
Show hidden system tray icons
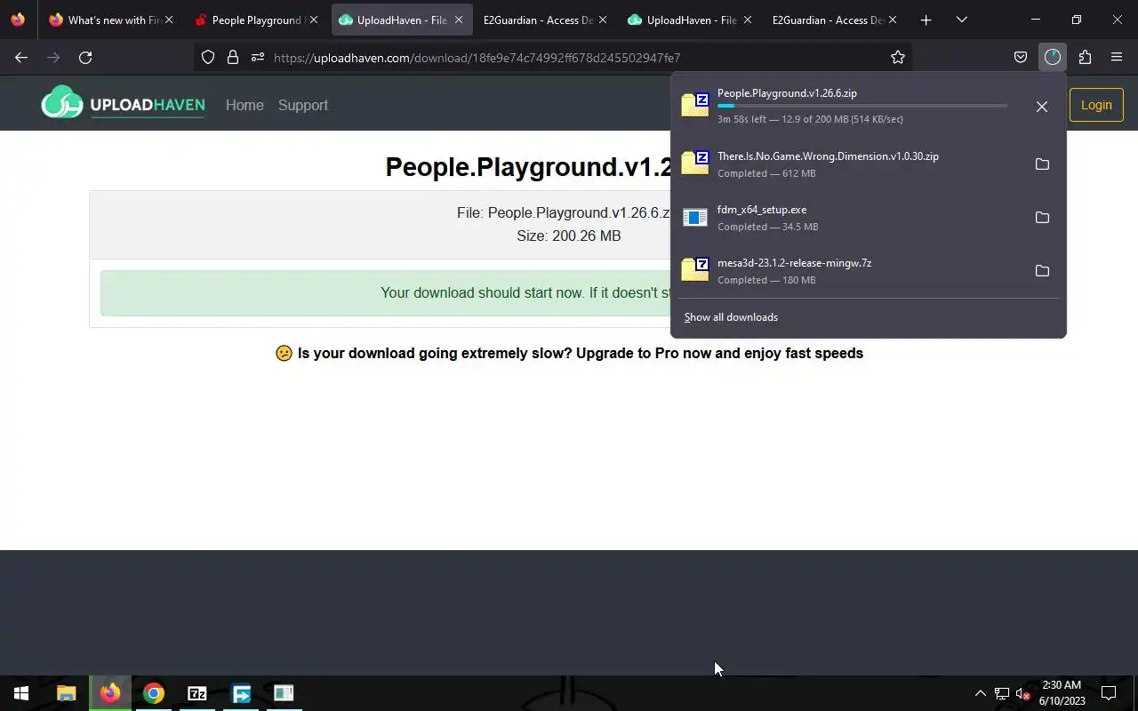pos(980,693)
